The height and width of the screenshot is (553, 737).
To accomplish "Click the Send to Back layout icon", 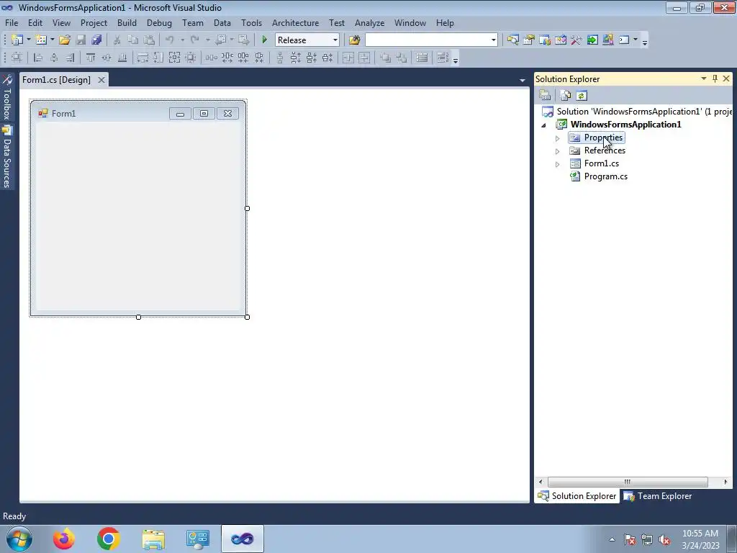I will pos(401,58).
